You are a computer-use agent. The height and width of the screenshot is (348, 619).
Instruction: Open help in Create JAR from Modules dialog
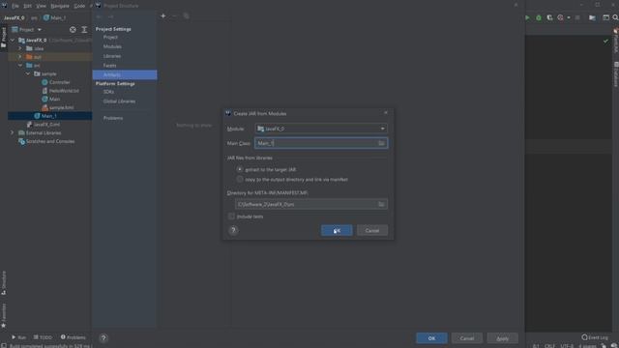click(x=233, y=230)
